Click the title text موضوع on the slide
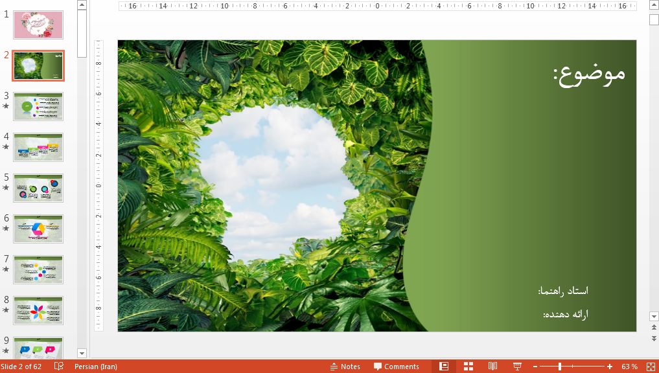Image resolution: width=659 pixels, height=373 pixels. [x=589, y=74]
